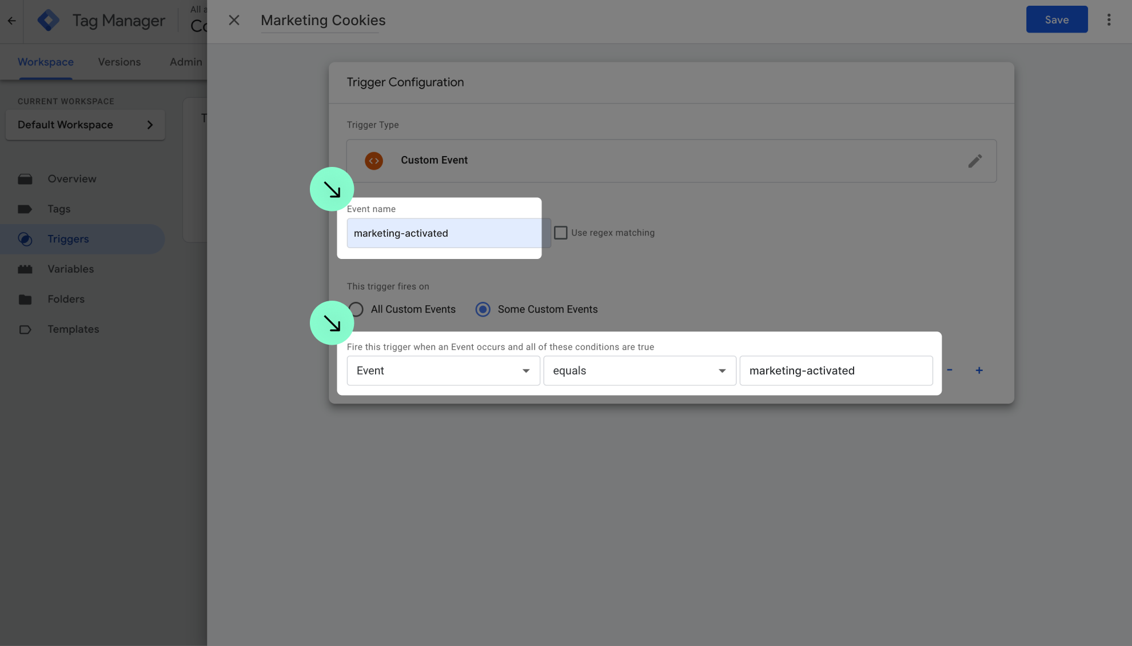Remove the condition row with minus icon

[950, 370]
